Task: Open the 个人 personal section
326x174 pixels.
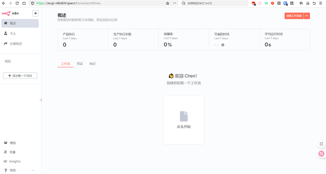Action: click(20, 34)
